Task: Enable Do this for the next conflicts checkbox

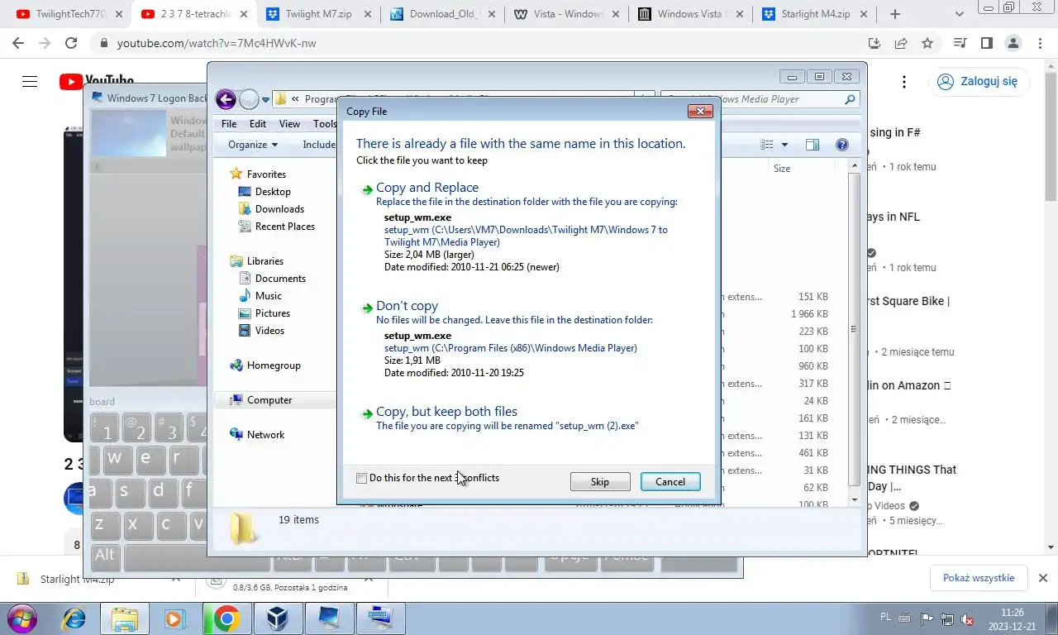Action: [x=361, y=478]
